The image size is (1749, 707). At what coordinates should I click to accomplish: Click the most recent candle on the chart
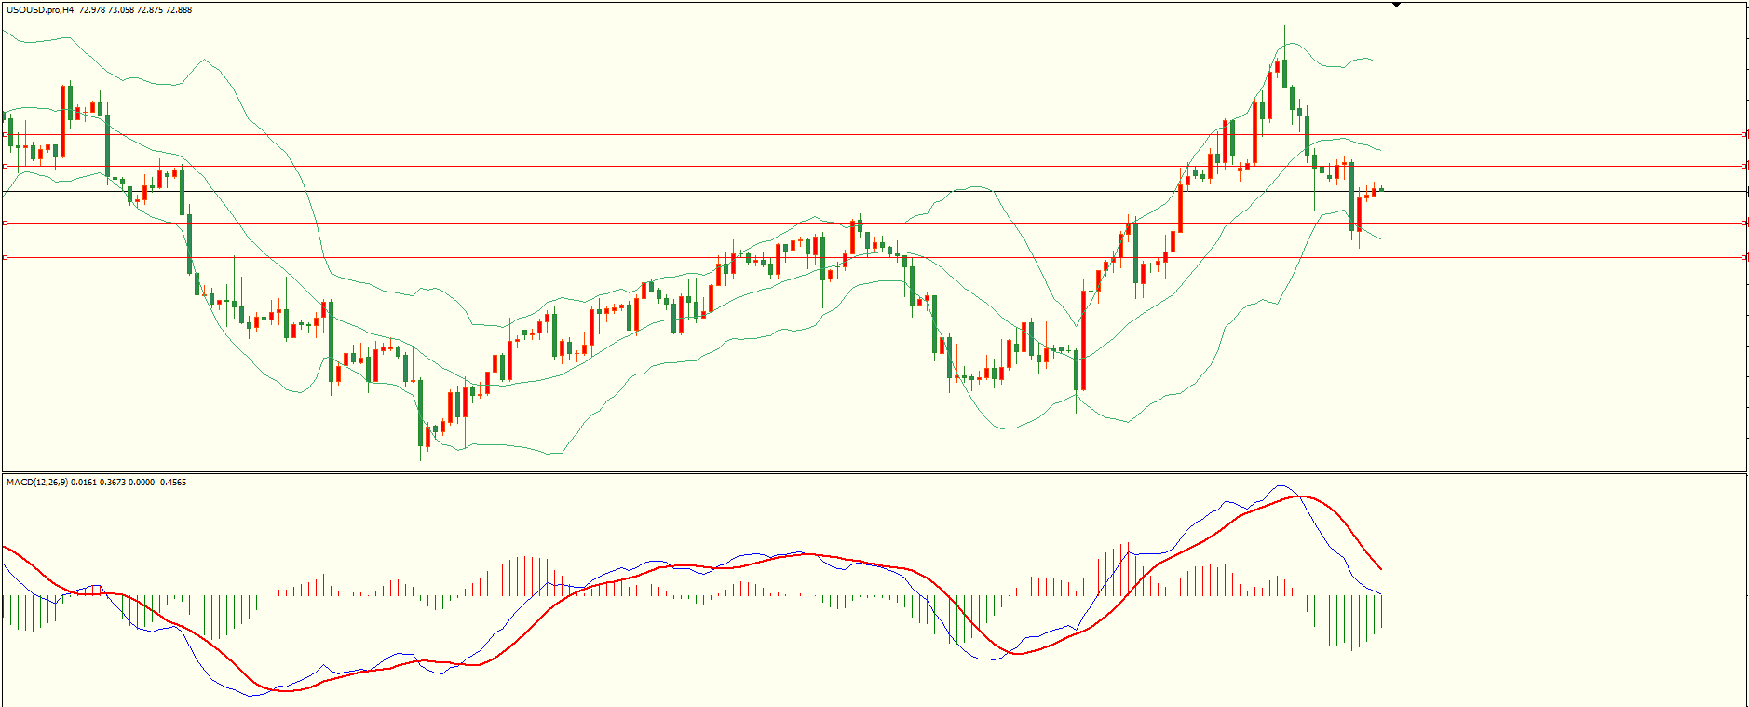click(1381, 189)
